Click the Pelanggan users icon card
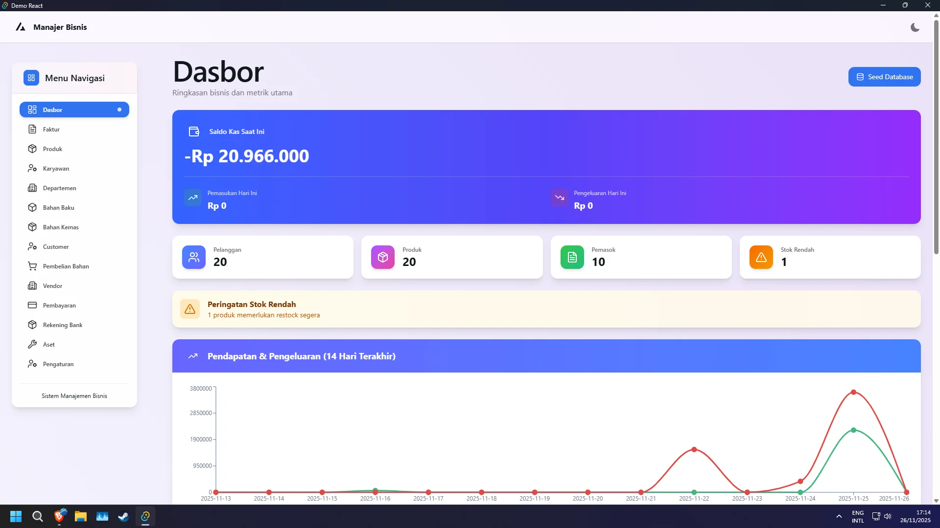Image resolution: width=940 pixels, height=528 pixels. pyautogui.click(x=194, y=257)
